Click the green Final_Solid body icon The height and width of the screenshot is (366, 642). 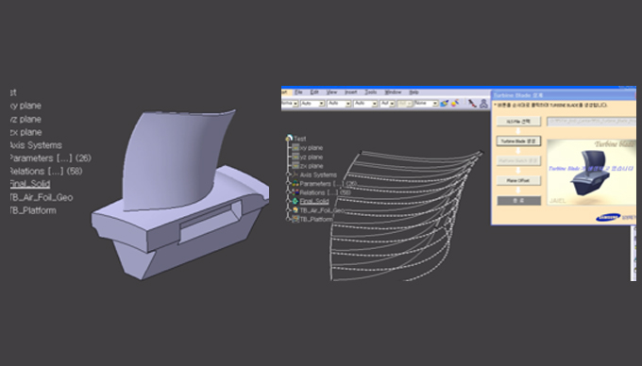click(x=296, y=201)
